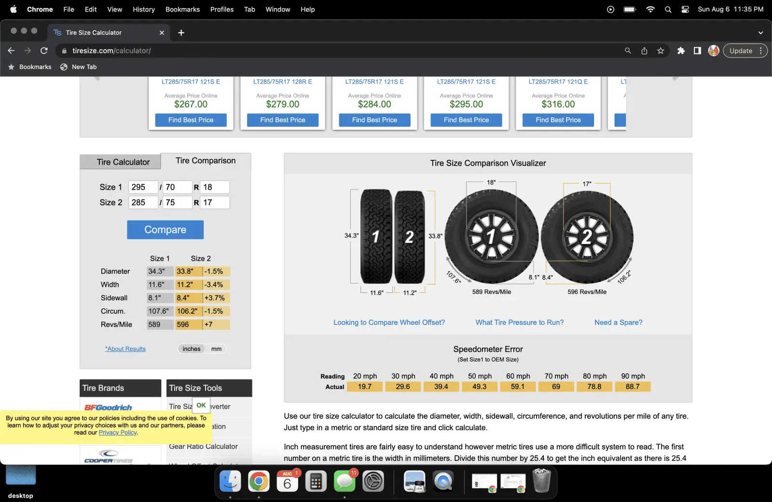Click the Compare button
This screenshot has height=502, width=772.
[165, 230]
